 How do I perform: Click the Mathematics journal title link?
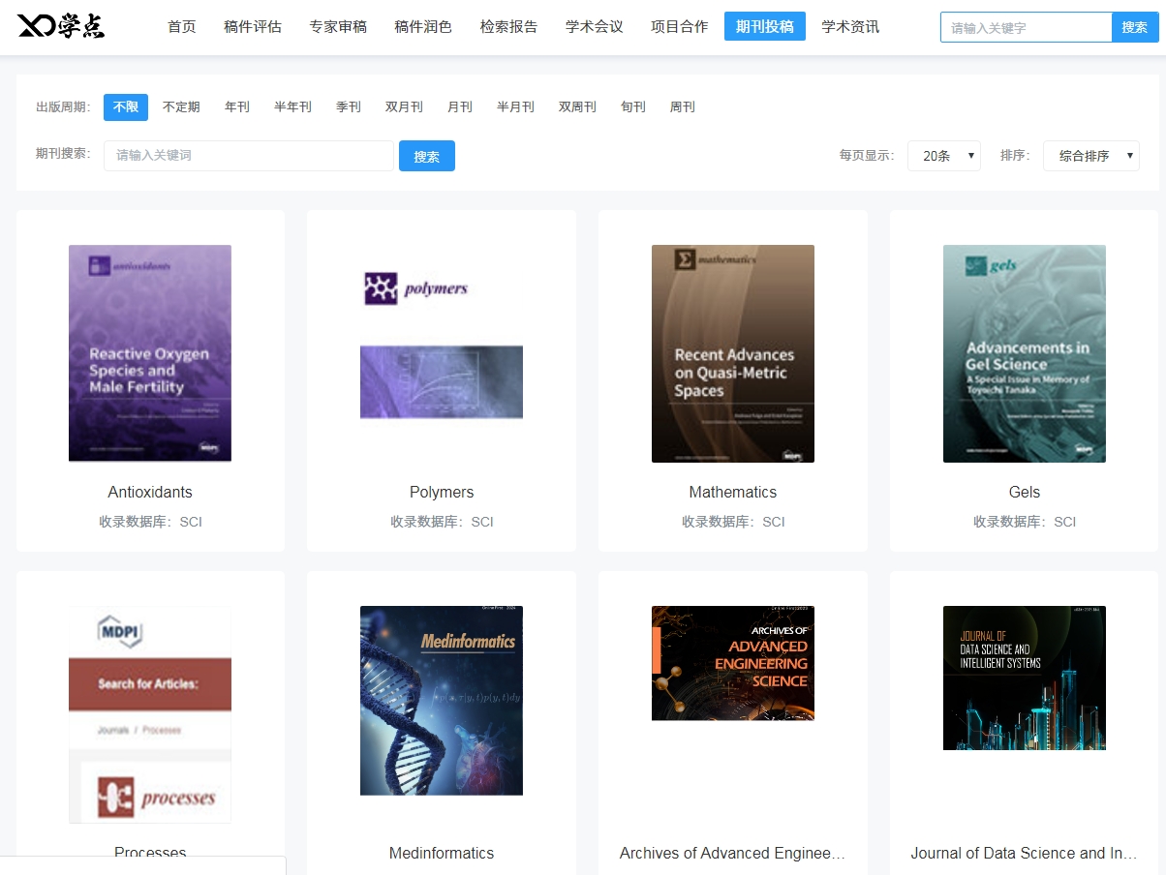click(x=733, y=493)
